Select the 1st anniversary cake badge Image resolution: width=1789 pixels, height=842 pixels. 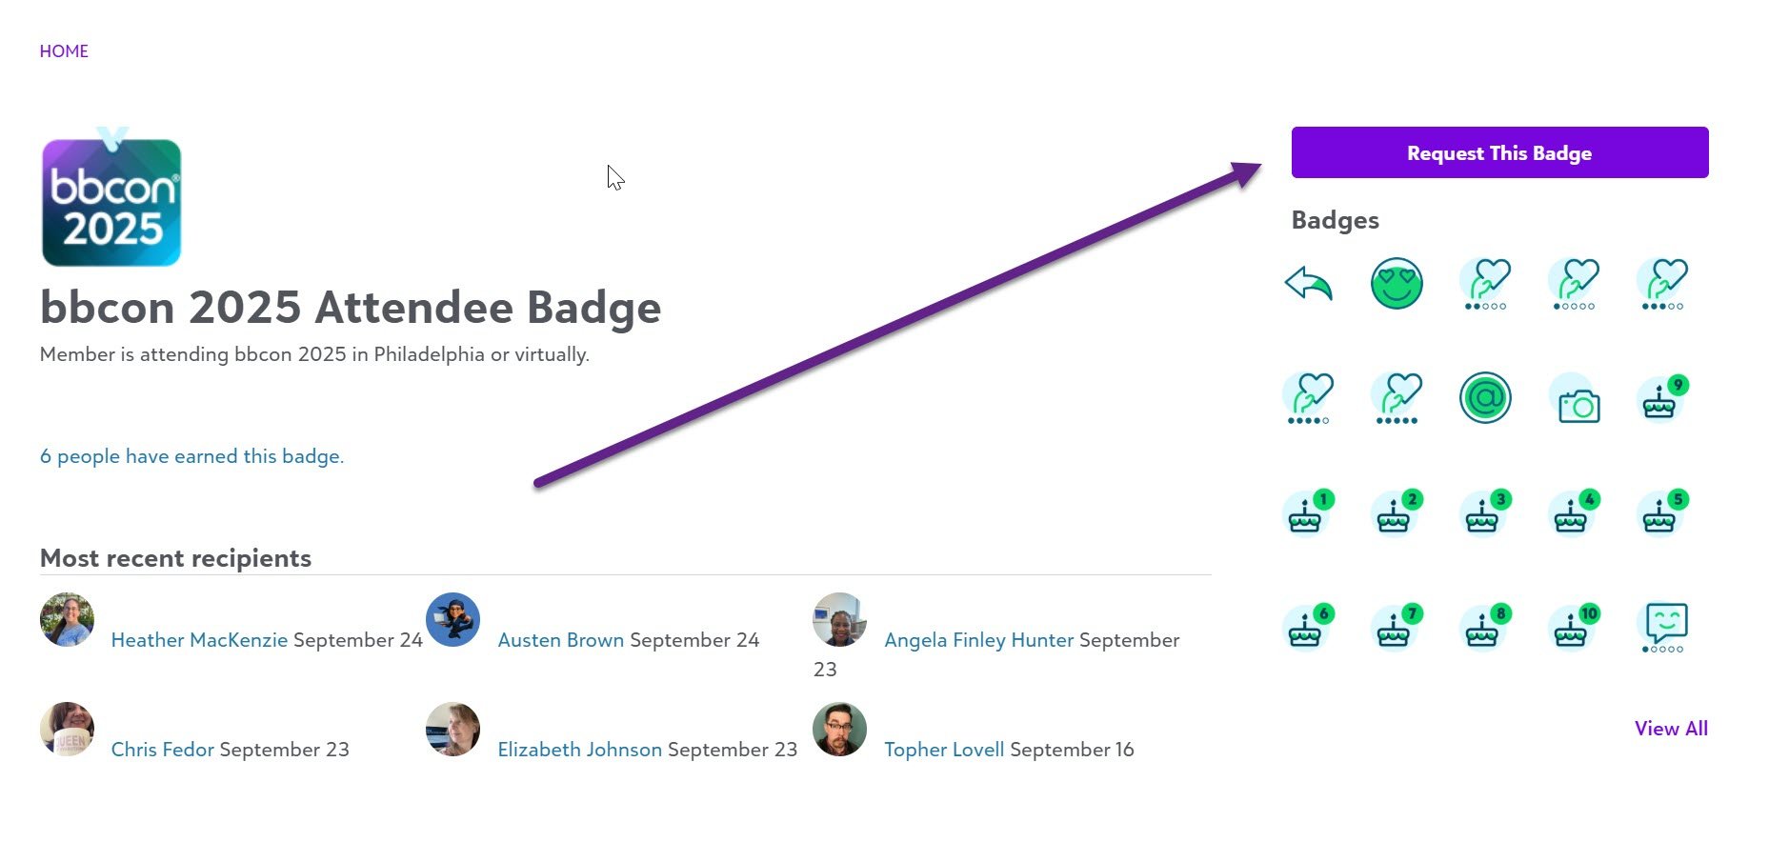pos(1307,514)
